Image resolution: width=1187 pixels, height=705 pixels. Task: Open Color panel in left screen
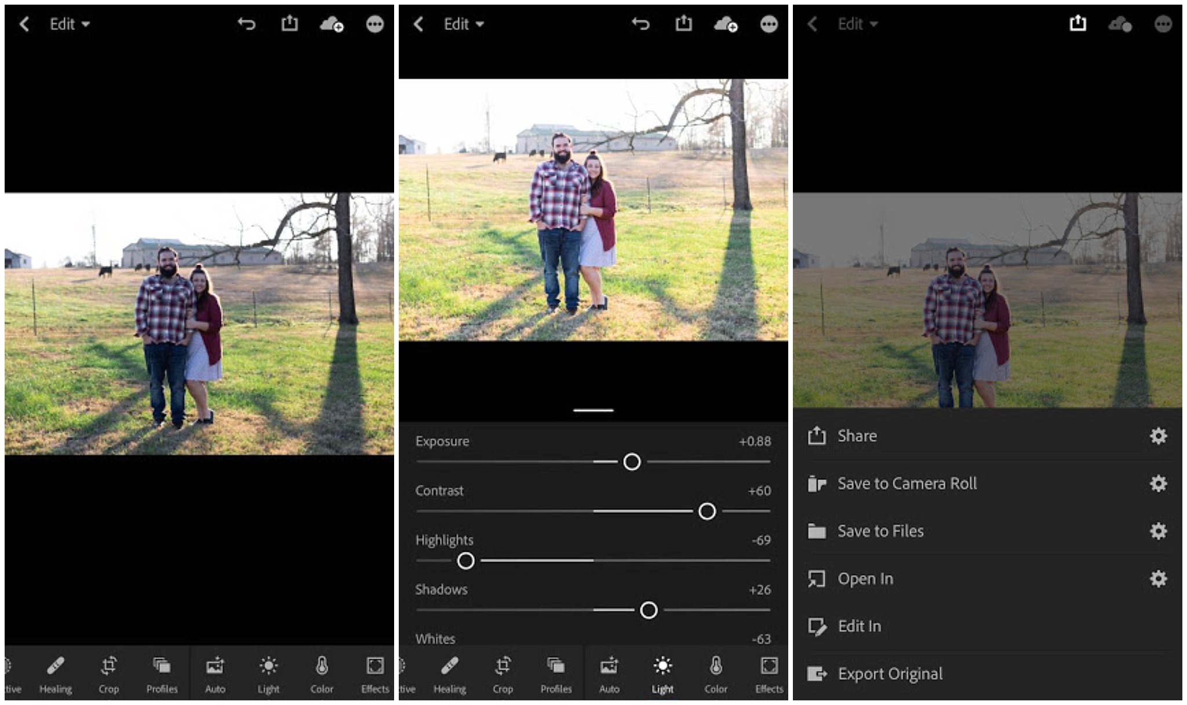coord(322,675)
